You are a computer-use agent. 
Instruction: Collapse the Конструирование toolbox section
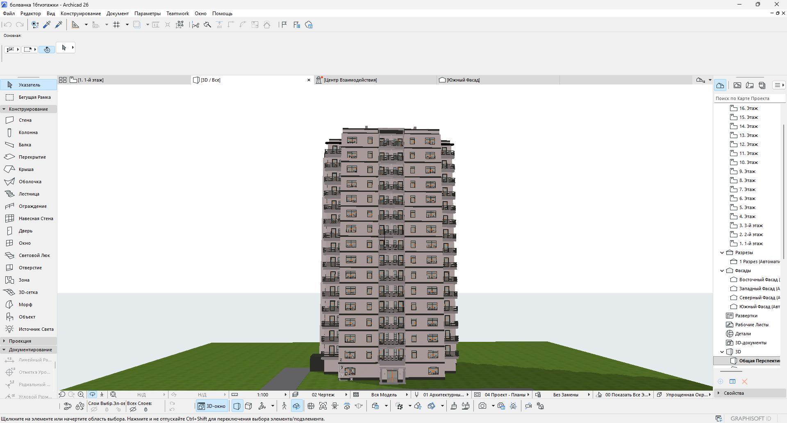tap(4, 109)
